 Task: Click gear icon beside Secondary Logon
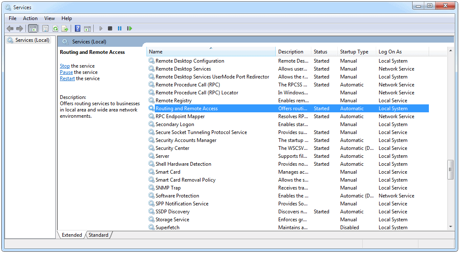coord(151,124)
